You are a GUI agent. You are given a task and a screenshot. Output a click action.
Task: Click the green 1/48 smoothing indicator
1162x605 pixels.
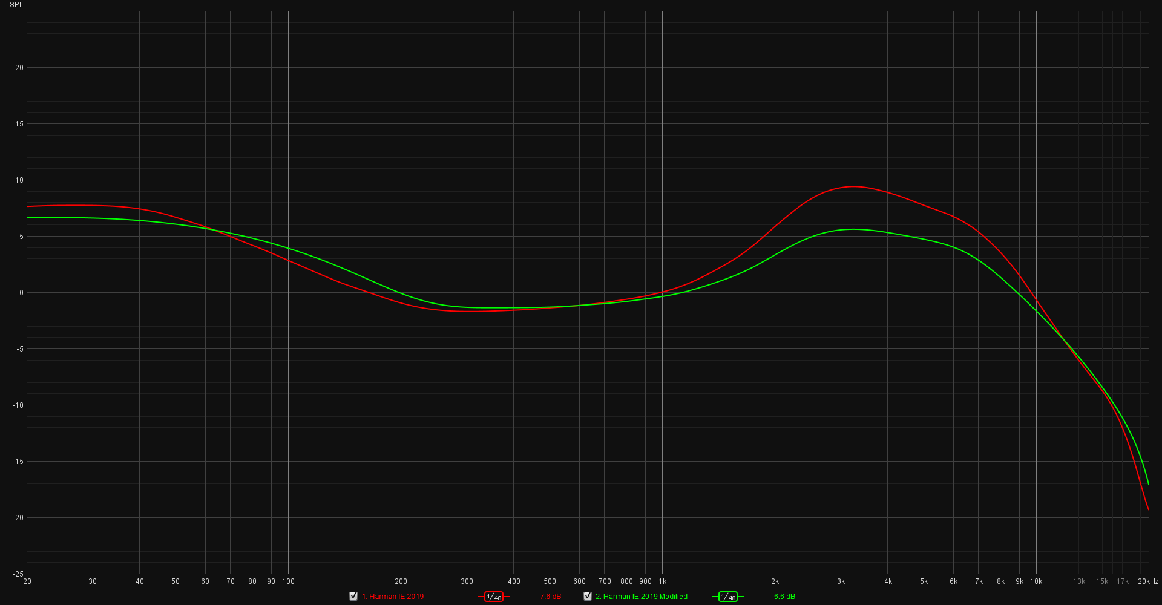[x=728, y=597]
